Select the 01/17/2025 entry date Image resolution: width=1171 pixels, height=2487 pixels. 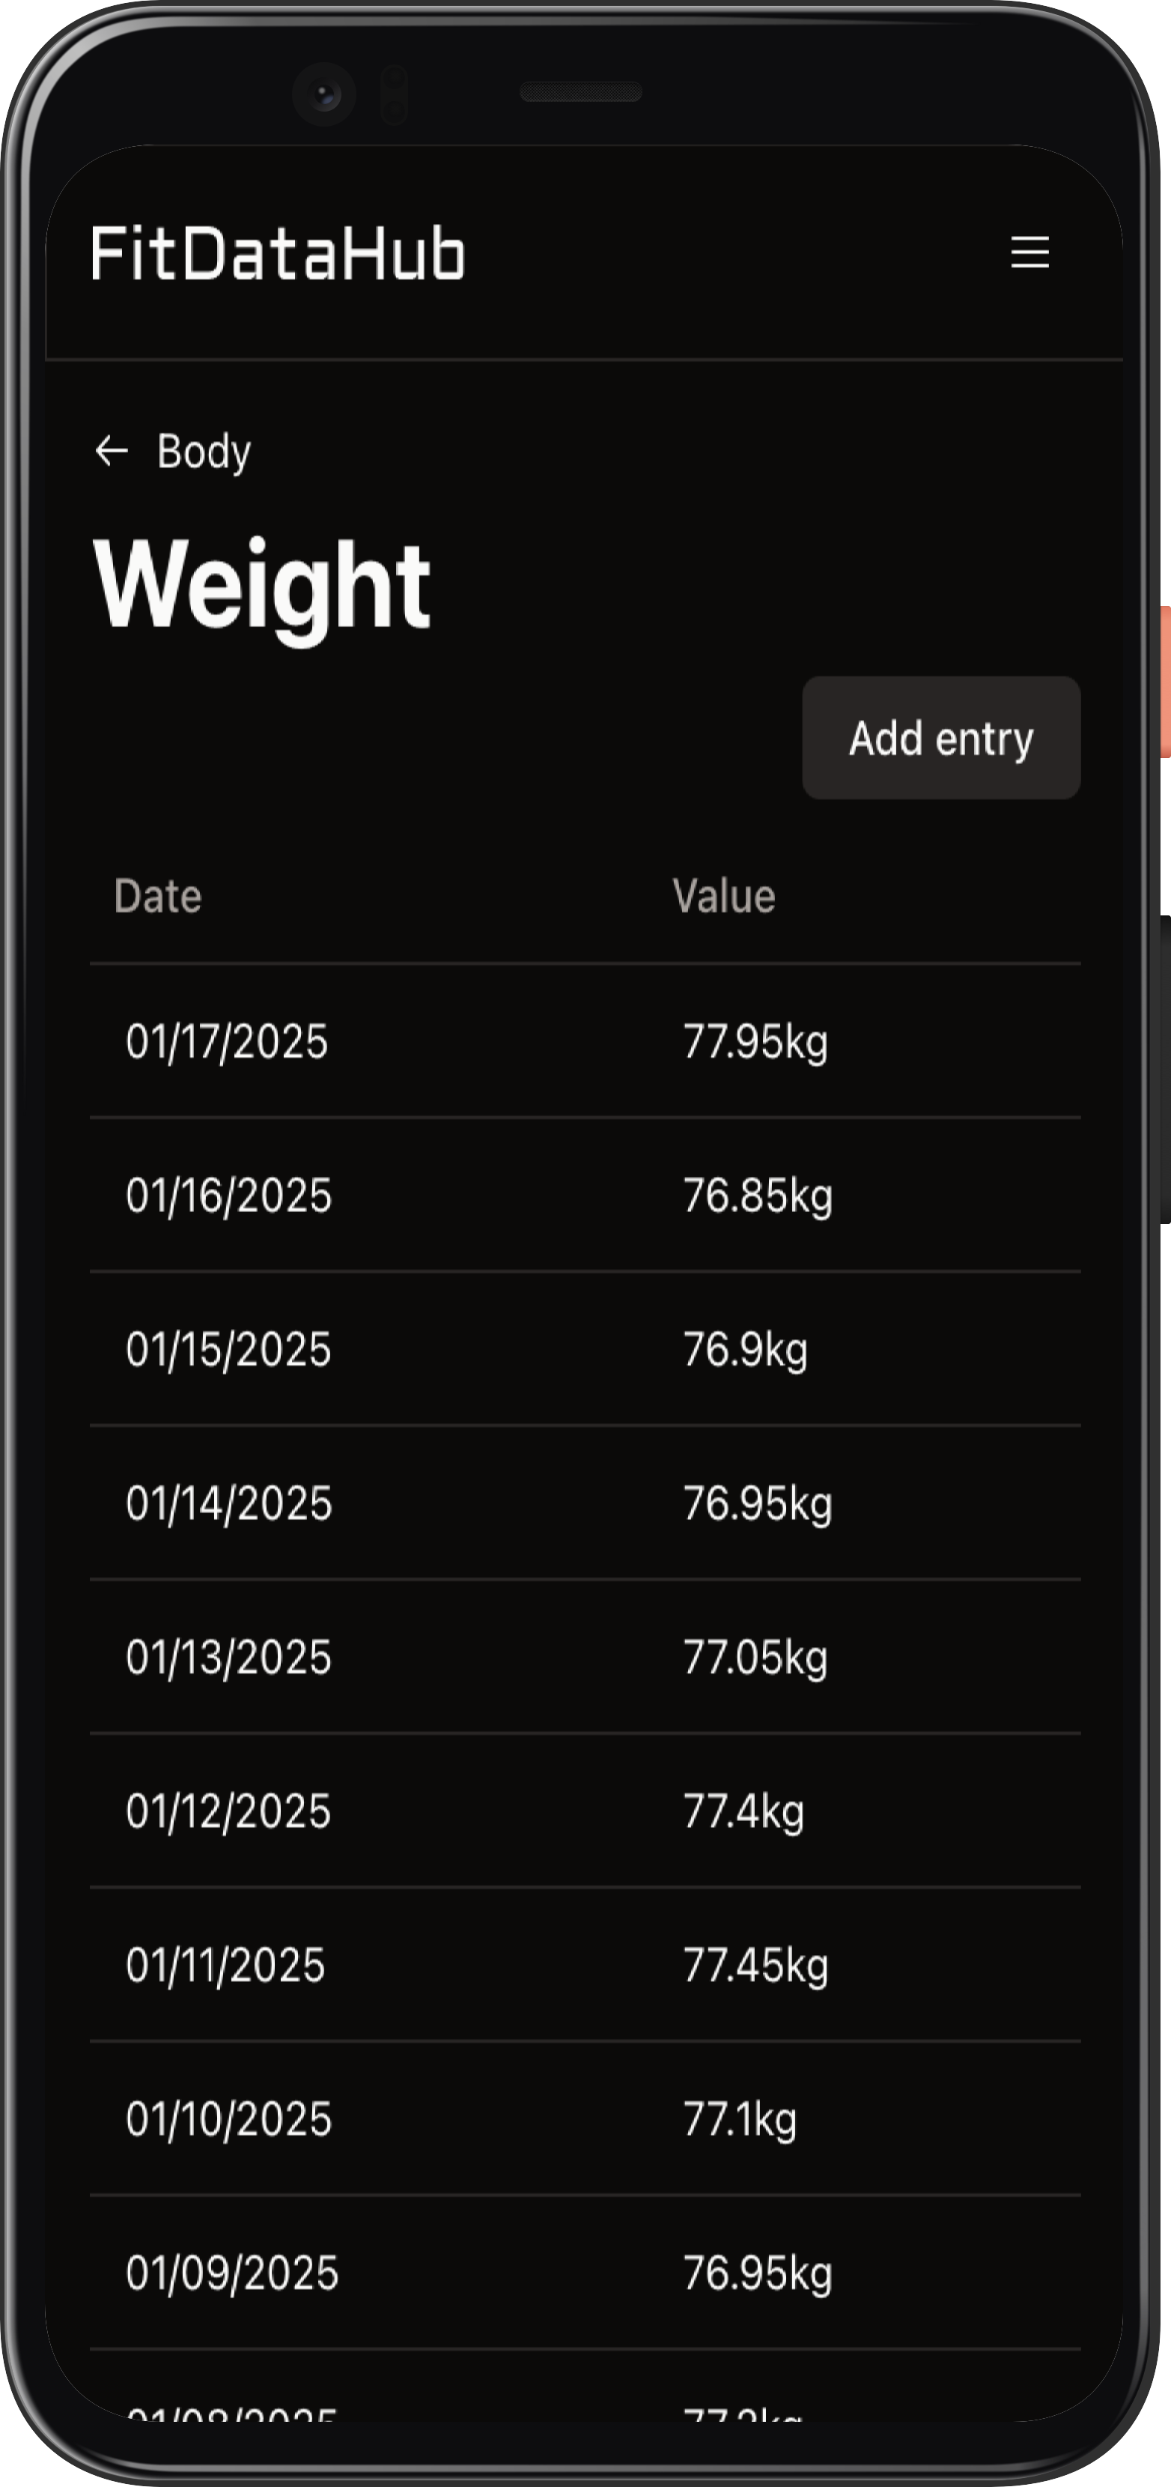coord(227,1042)
